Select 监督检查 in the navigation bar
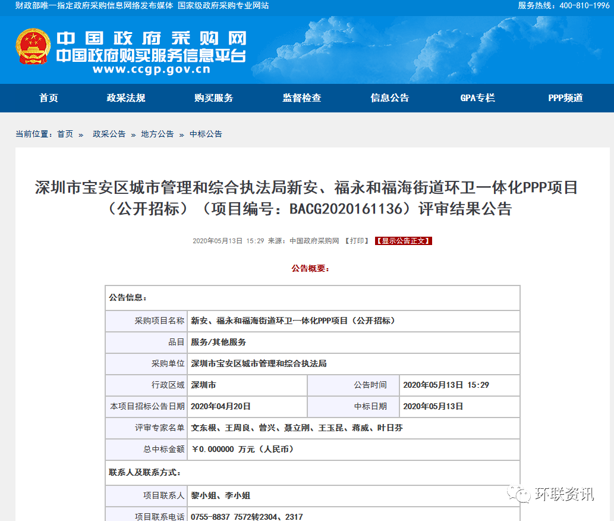This screenshot has height=521, width=614. (x=302, y=98)
